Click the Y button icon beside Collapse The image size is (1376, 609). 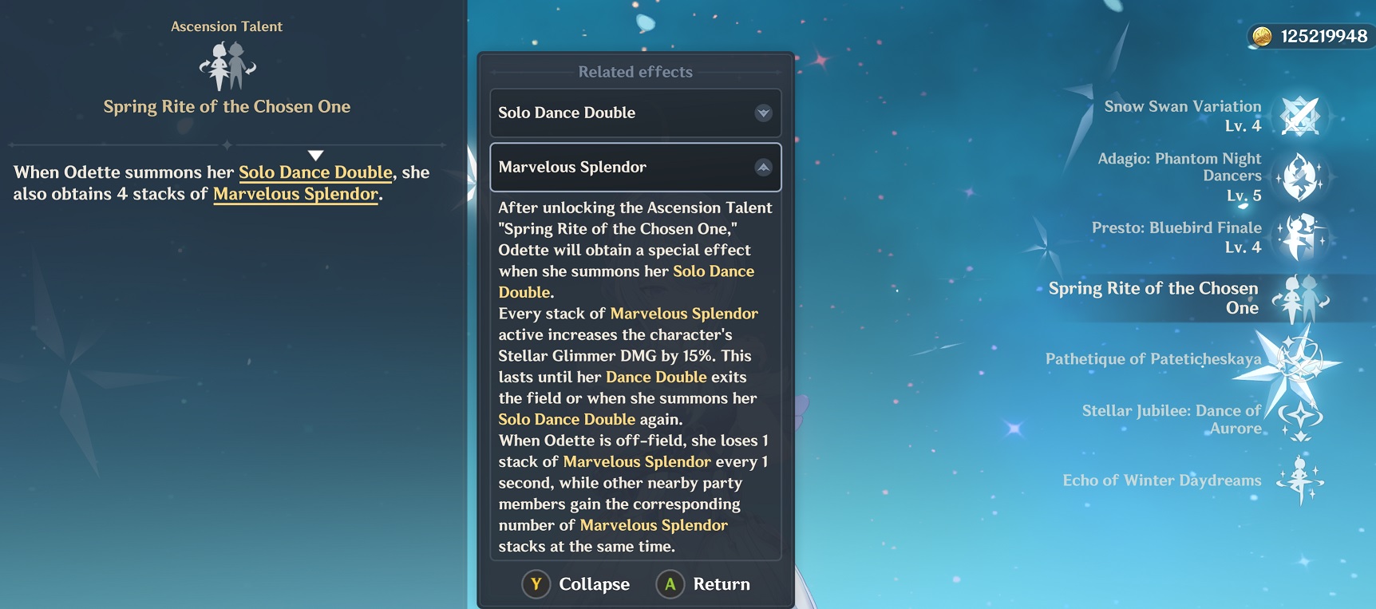click(536, 584)
